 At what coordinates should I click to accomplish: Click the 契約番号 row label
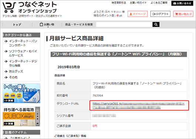62,95
